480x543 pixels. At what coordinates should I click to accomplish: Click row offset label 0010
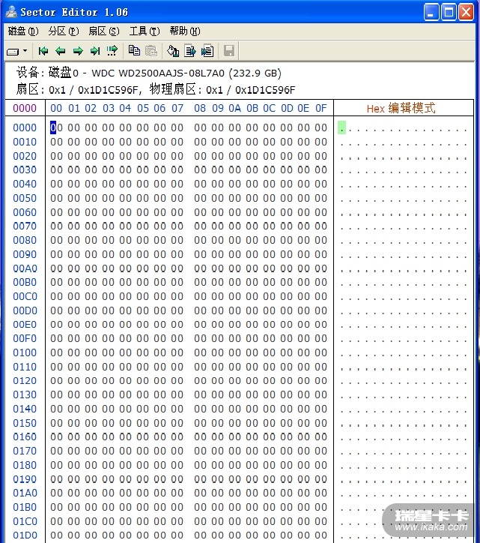coord(25,142)
